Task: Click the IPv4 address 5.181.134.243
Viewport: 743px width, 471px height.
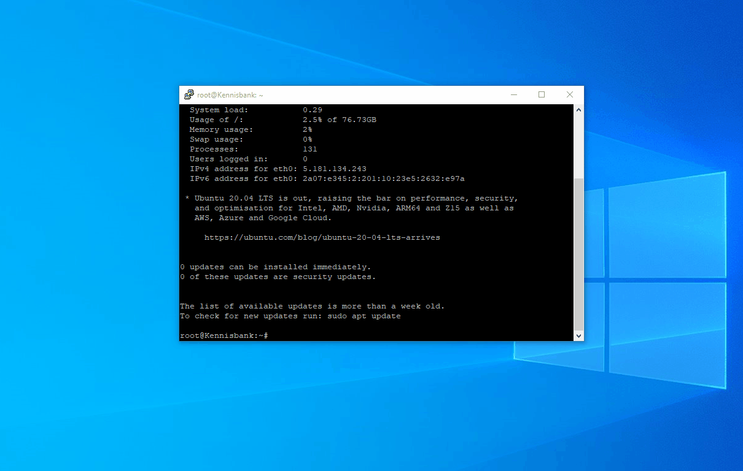Action: (334, 169)
